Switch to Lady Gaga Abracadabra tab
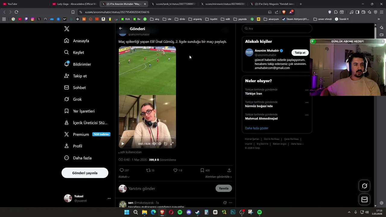The height and width of the screenshot is (217, 386). (74, 4)
